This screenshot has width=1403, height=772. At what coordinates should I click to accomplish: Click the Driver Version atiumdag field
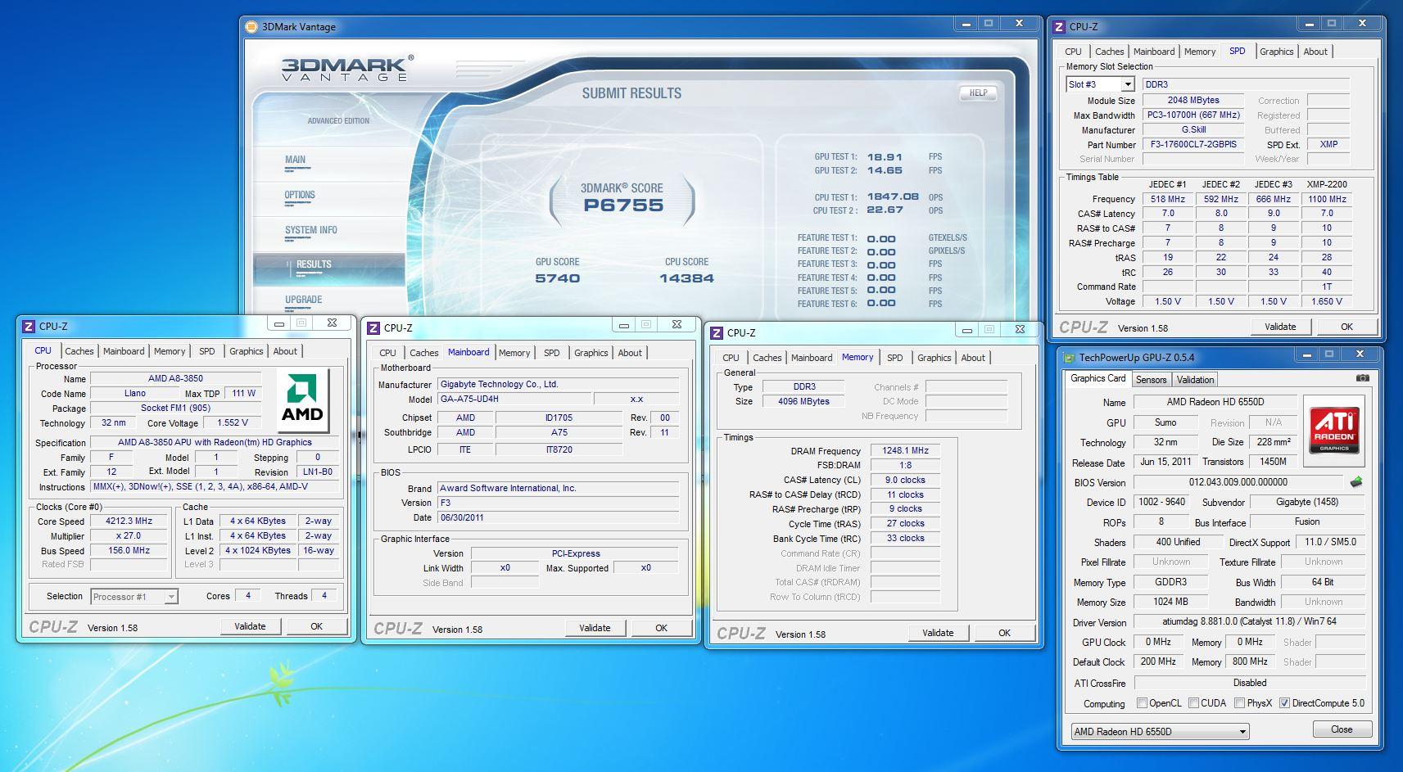[x=1249, y=621]
